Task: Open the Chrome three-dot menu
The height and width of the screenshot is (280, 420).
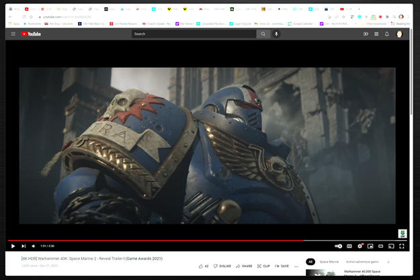Action: point(408,17)
